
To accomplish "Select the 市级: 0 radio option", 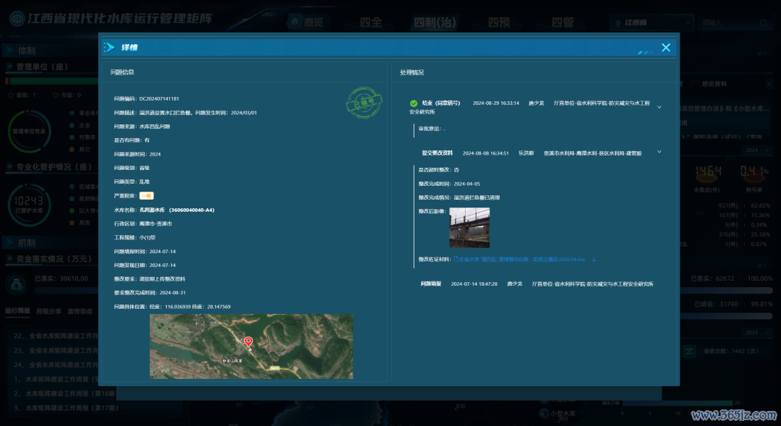I will coord(55,95).
